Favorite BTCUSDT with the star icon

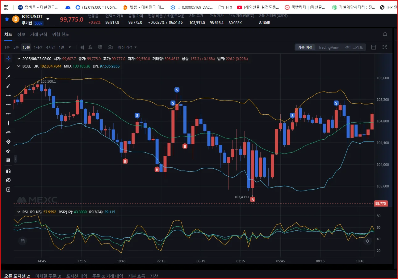click(7, 19)
